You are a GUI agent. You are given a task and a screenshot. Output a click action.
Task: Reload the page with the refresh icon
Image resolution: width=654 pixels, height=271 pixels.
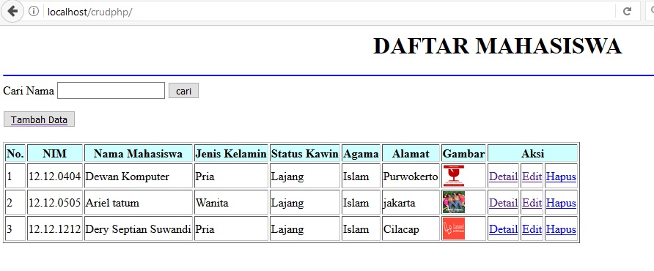(x=627, y=11)
